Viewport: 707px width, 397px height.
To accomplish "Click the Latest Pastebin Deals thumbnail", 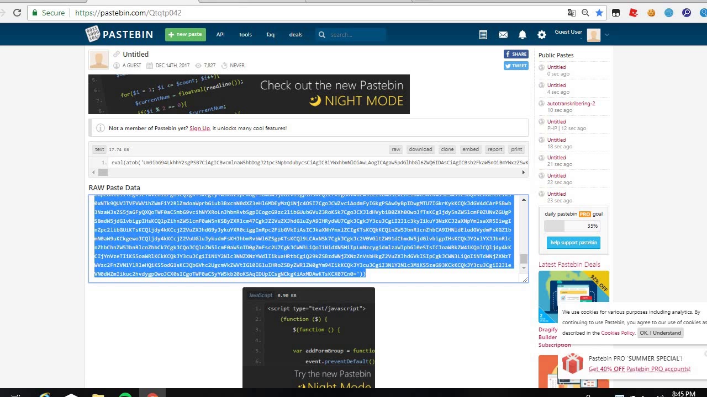I will (x=574, y=297).
